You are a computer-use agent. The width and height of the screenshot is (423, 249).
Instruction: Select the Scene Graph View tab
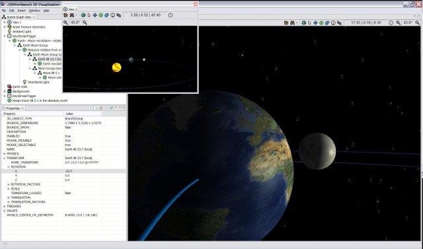tap(19, 17)
